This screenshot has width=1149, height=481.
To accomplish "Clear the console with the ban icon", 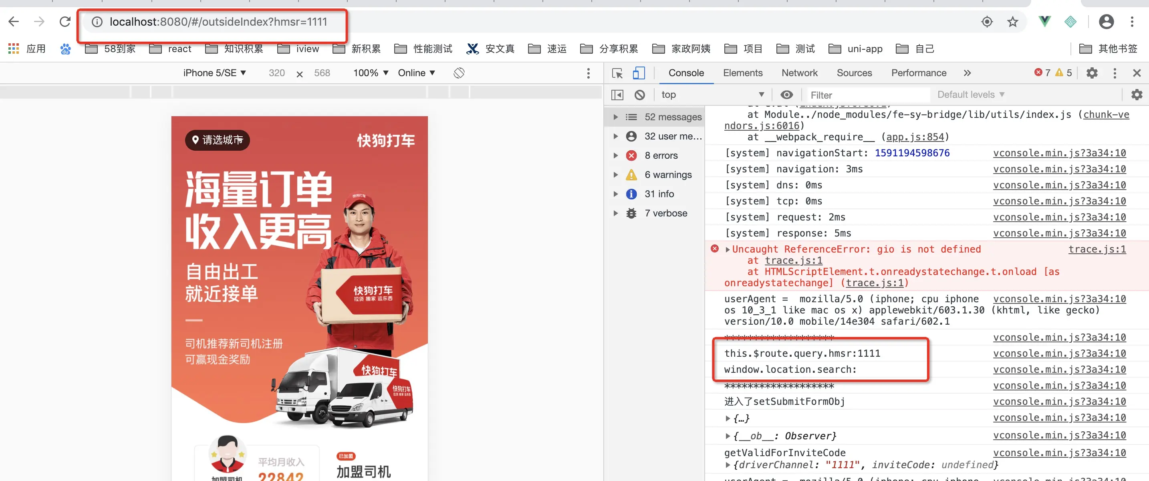I will tap(640, 95).
